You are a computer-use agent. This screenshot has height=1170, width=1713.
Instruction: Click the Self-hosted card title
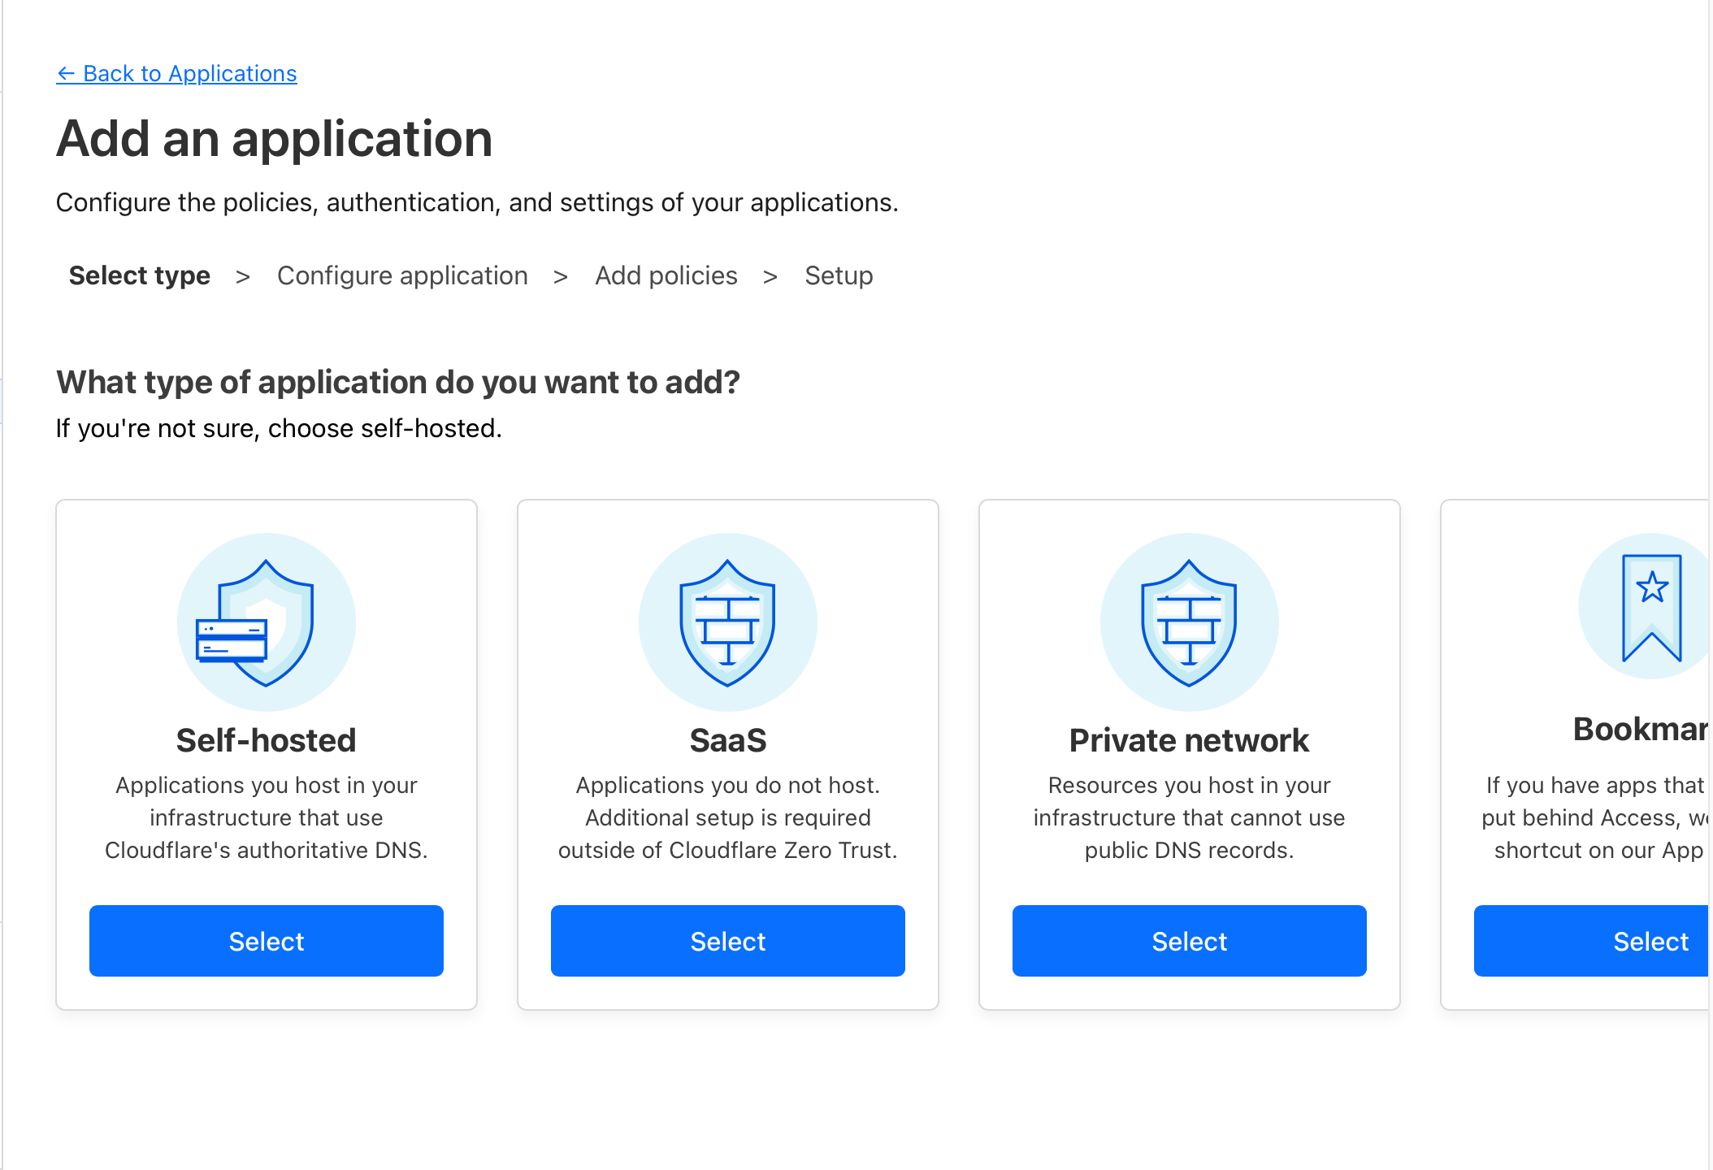266,740
